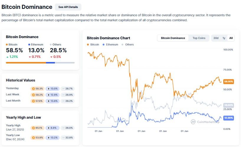
Task: Toggle Bitcoin series in chart legend
Action: pyautogui.click(x=93, y=45)
